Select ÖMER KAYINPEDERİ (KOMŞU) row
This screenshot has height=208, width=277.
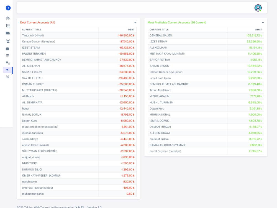pyautogui.click(x=78, y=176)
